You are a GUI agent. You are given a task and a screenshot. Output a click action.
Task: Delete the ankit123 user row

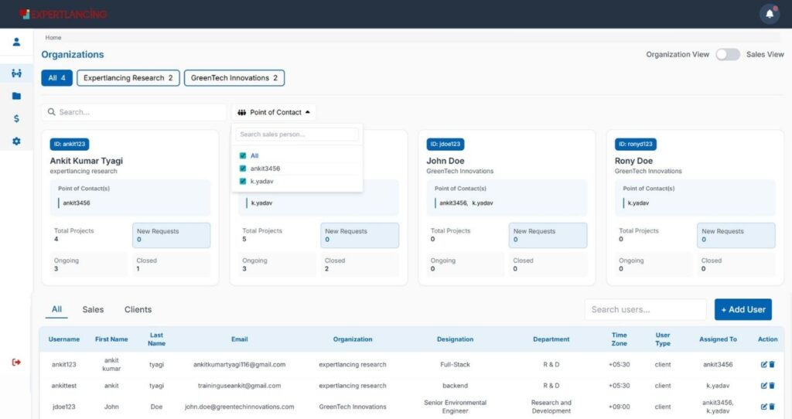coord(772,364)
